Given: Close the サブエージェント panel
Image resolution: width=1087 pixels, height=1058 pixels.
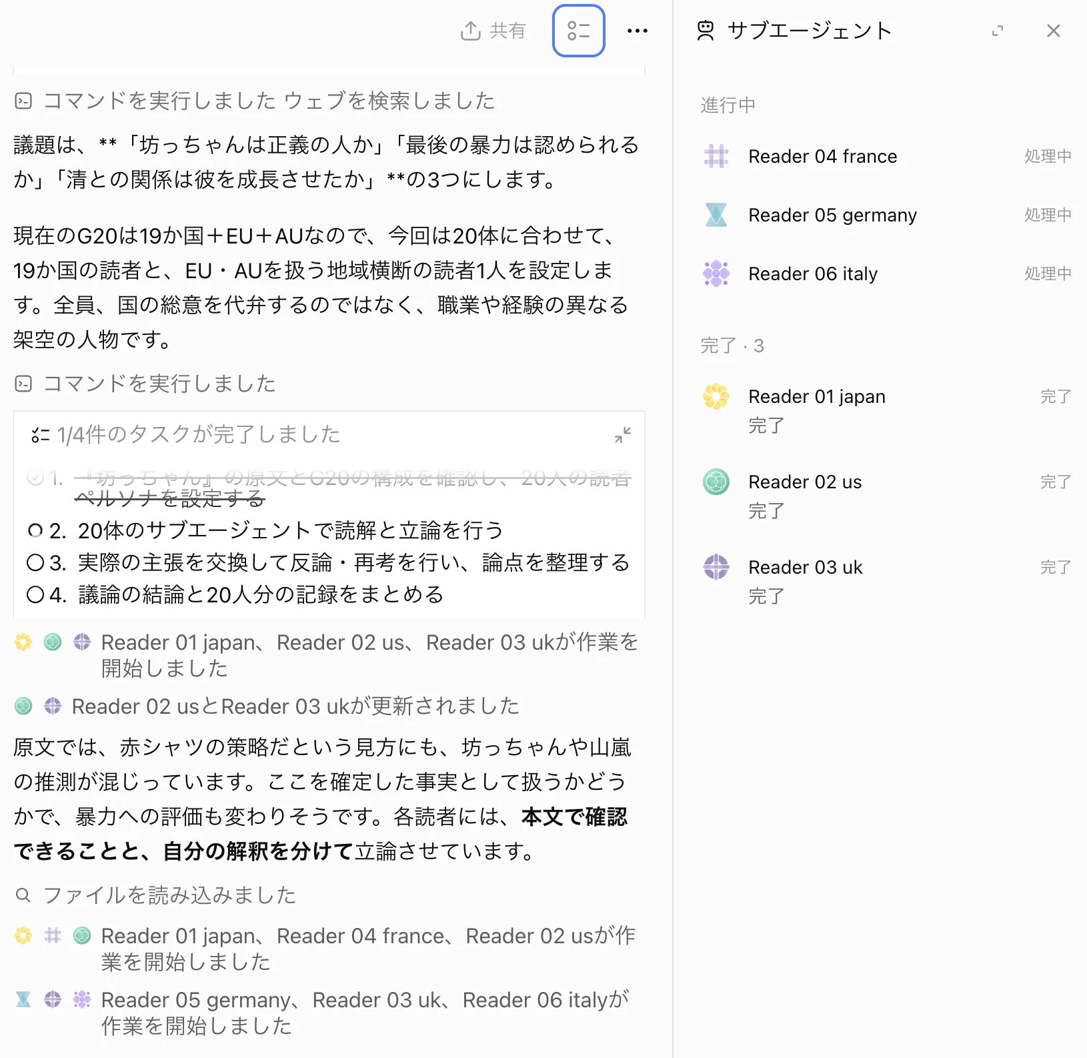Looking at the screenshot, I should point(1054,31).
